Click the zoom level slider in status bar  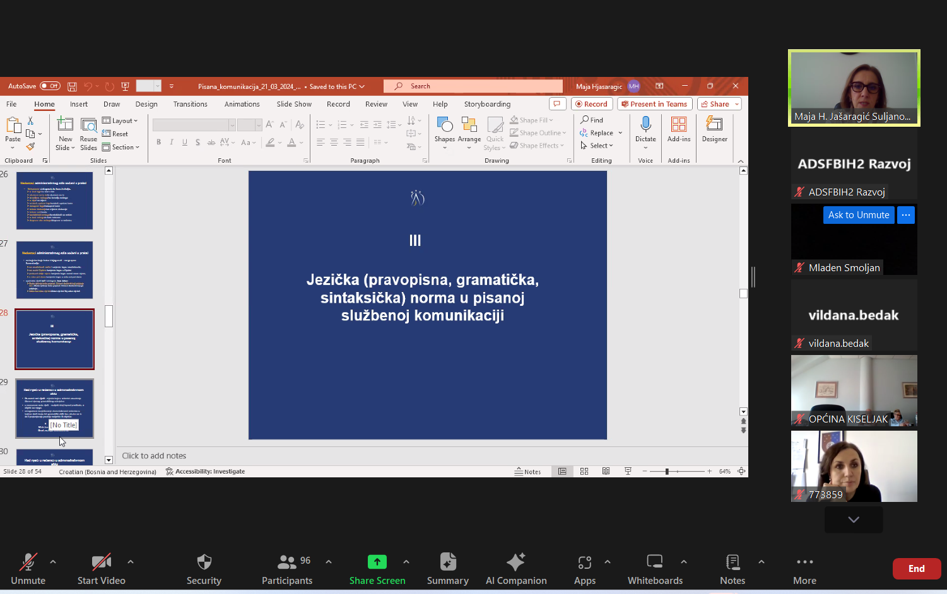click(667, 472)
